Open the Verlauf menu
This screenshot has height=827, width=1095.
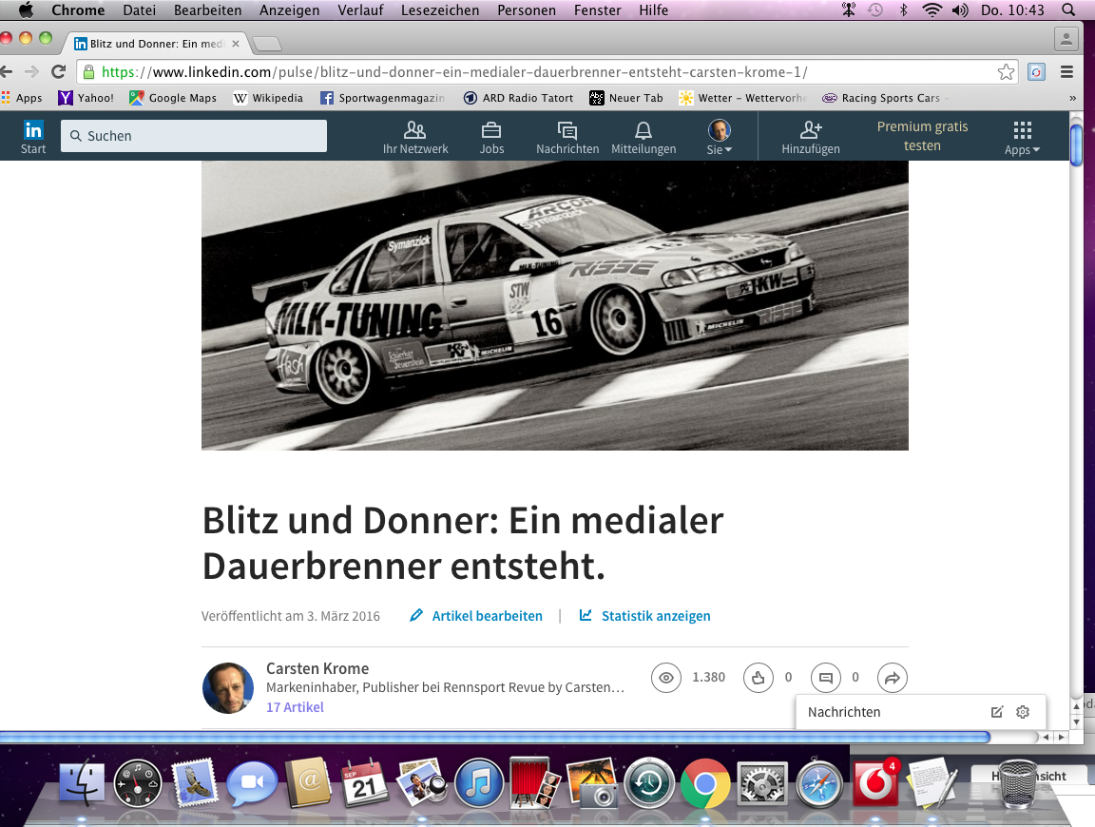(x=360, y=10)
